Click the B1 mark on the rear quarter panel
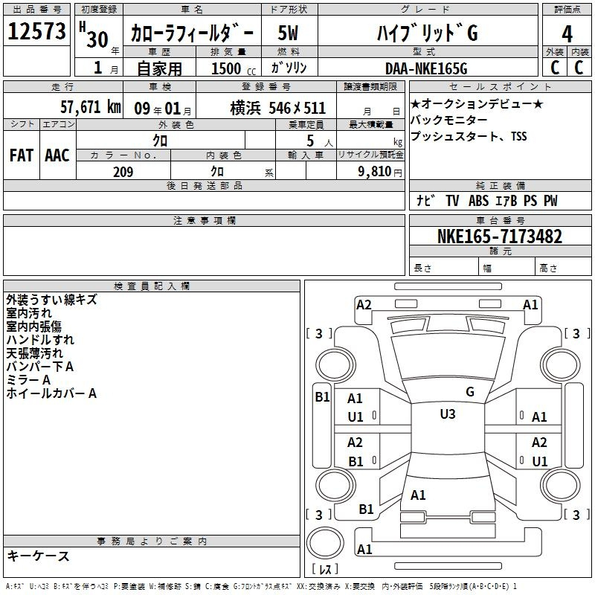Viewport: 595px width, 595px height. [366, 509]
